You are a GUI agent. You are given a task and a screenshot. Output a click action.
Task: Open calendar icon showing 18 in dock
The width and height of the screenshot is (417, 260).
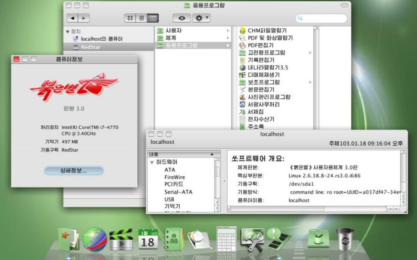tap(148, 239)
